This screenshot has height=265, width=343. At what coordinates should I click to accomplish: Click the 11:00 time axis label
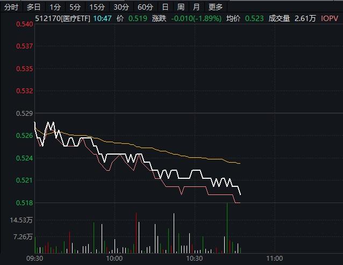point(275,259)
